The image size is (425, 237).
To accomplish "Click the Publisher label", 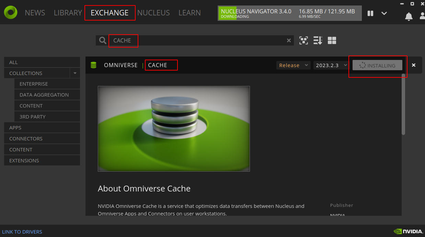I will (x=342, y=205).
